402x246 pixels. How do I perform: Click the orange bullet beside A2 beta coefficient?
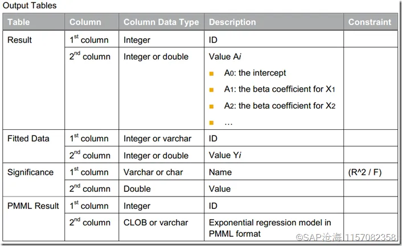coord(212,106)
